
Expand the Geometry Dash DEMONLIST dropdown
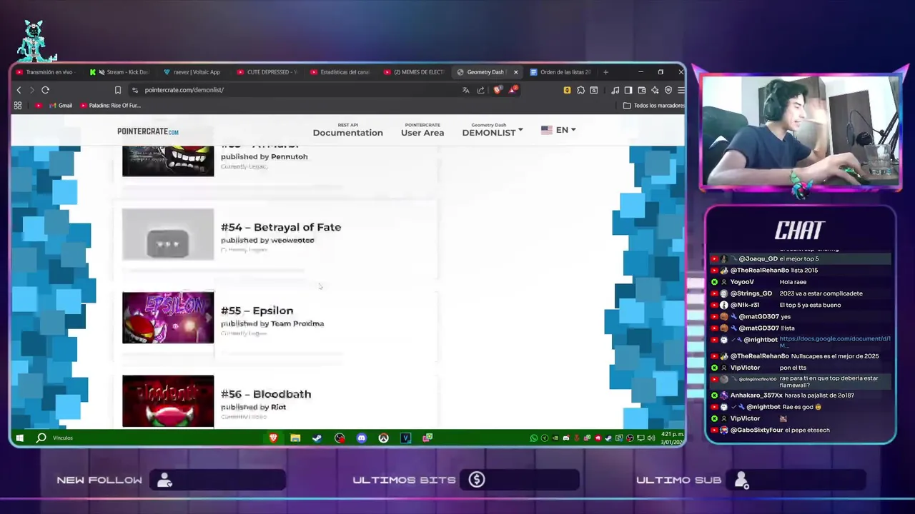493,130
